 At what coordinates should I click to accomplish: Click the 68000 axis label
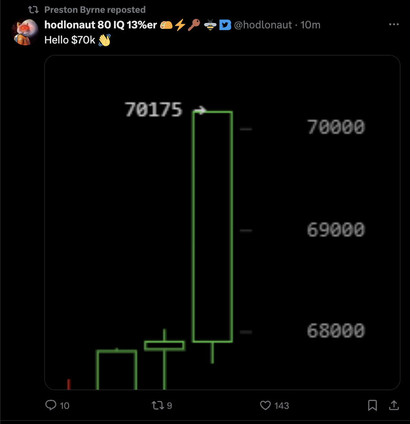pyautogui.click(x=335, y=331)
